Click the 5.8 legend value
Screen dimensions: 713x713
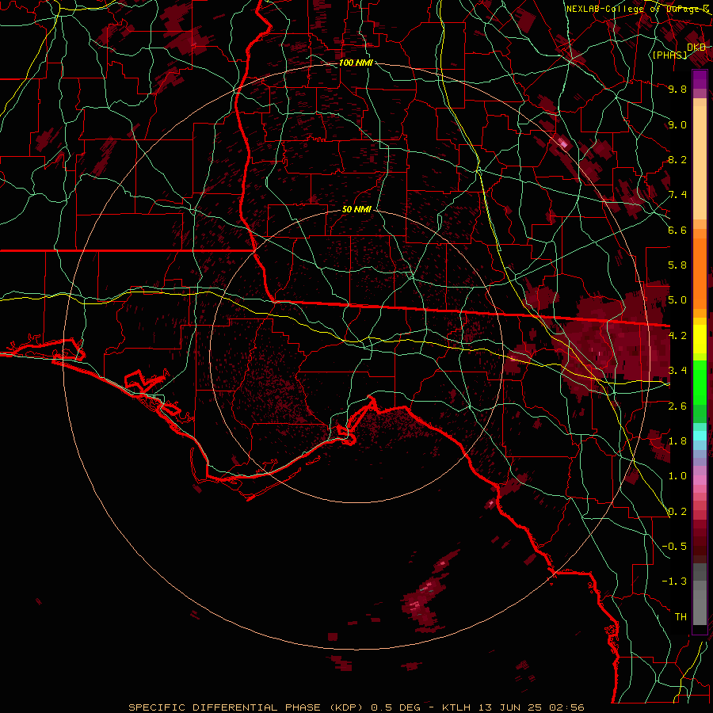pyautogui.click(x=677, y=265)
